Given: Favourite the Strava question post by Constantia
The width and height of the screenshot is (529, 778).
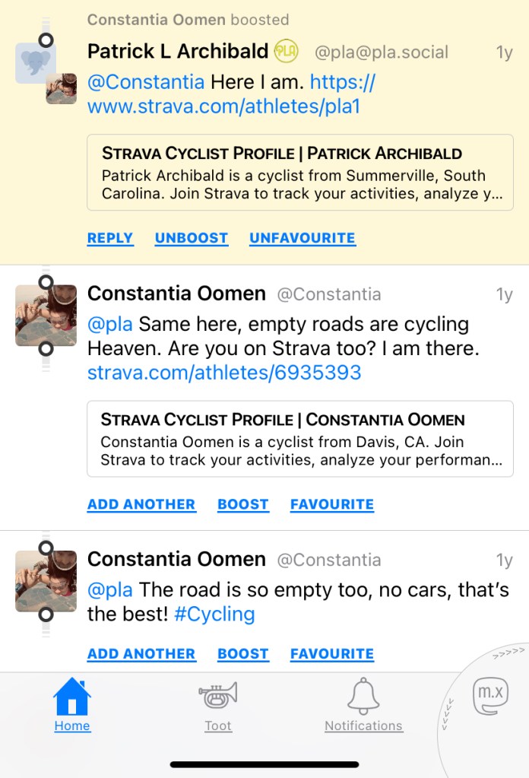Looking at the screenshot, I should click(x=331, y=504).
